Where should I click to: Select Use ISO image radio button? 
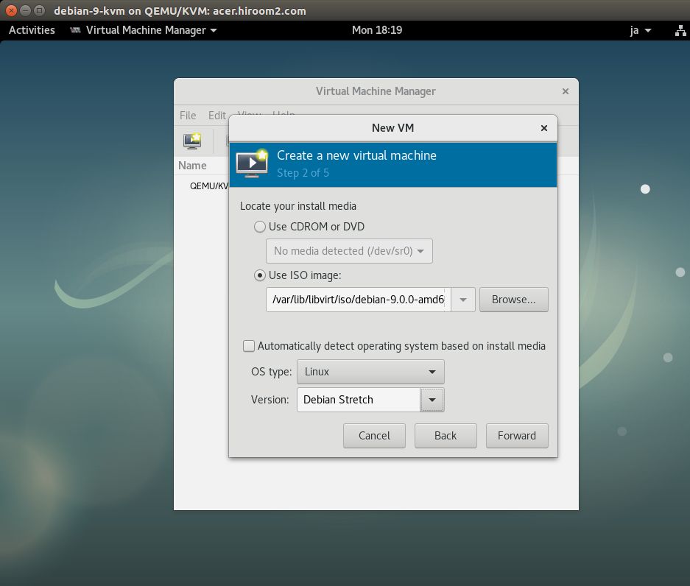pos(259,275)
